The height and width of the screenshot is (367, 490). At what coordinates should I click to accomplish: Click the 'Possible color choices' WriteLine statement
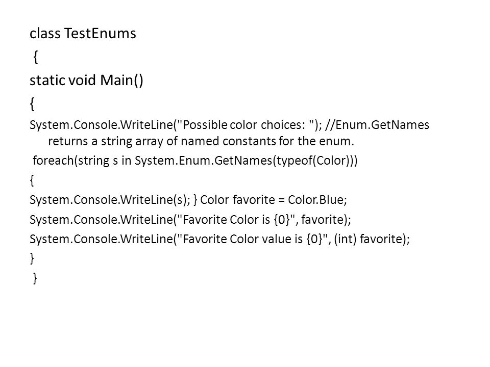176,125
